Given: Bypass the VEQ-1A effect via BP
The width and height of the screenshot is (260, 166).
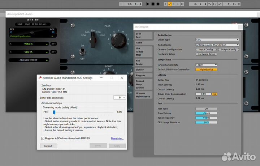Looking at the screenshot, I should (x=53, y=52).
